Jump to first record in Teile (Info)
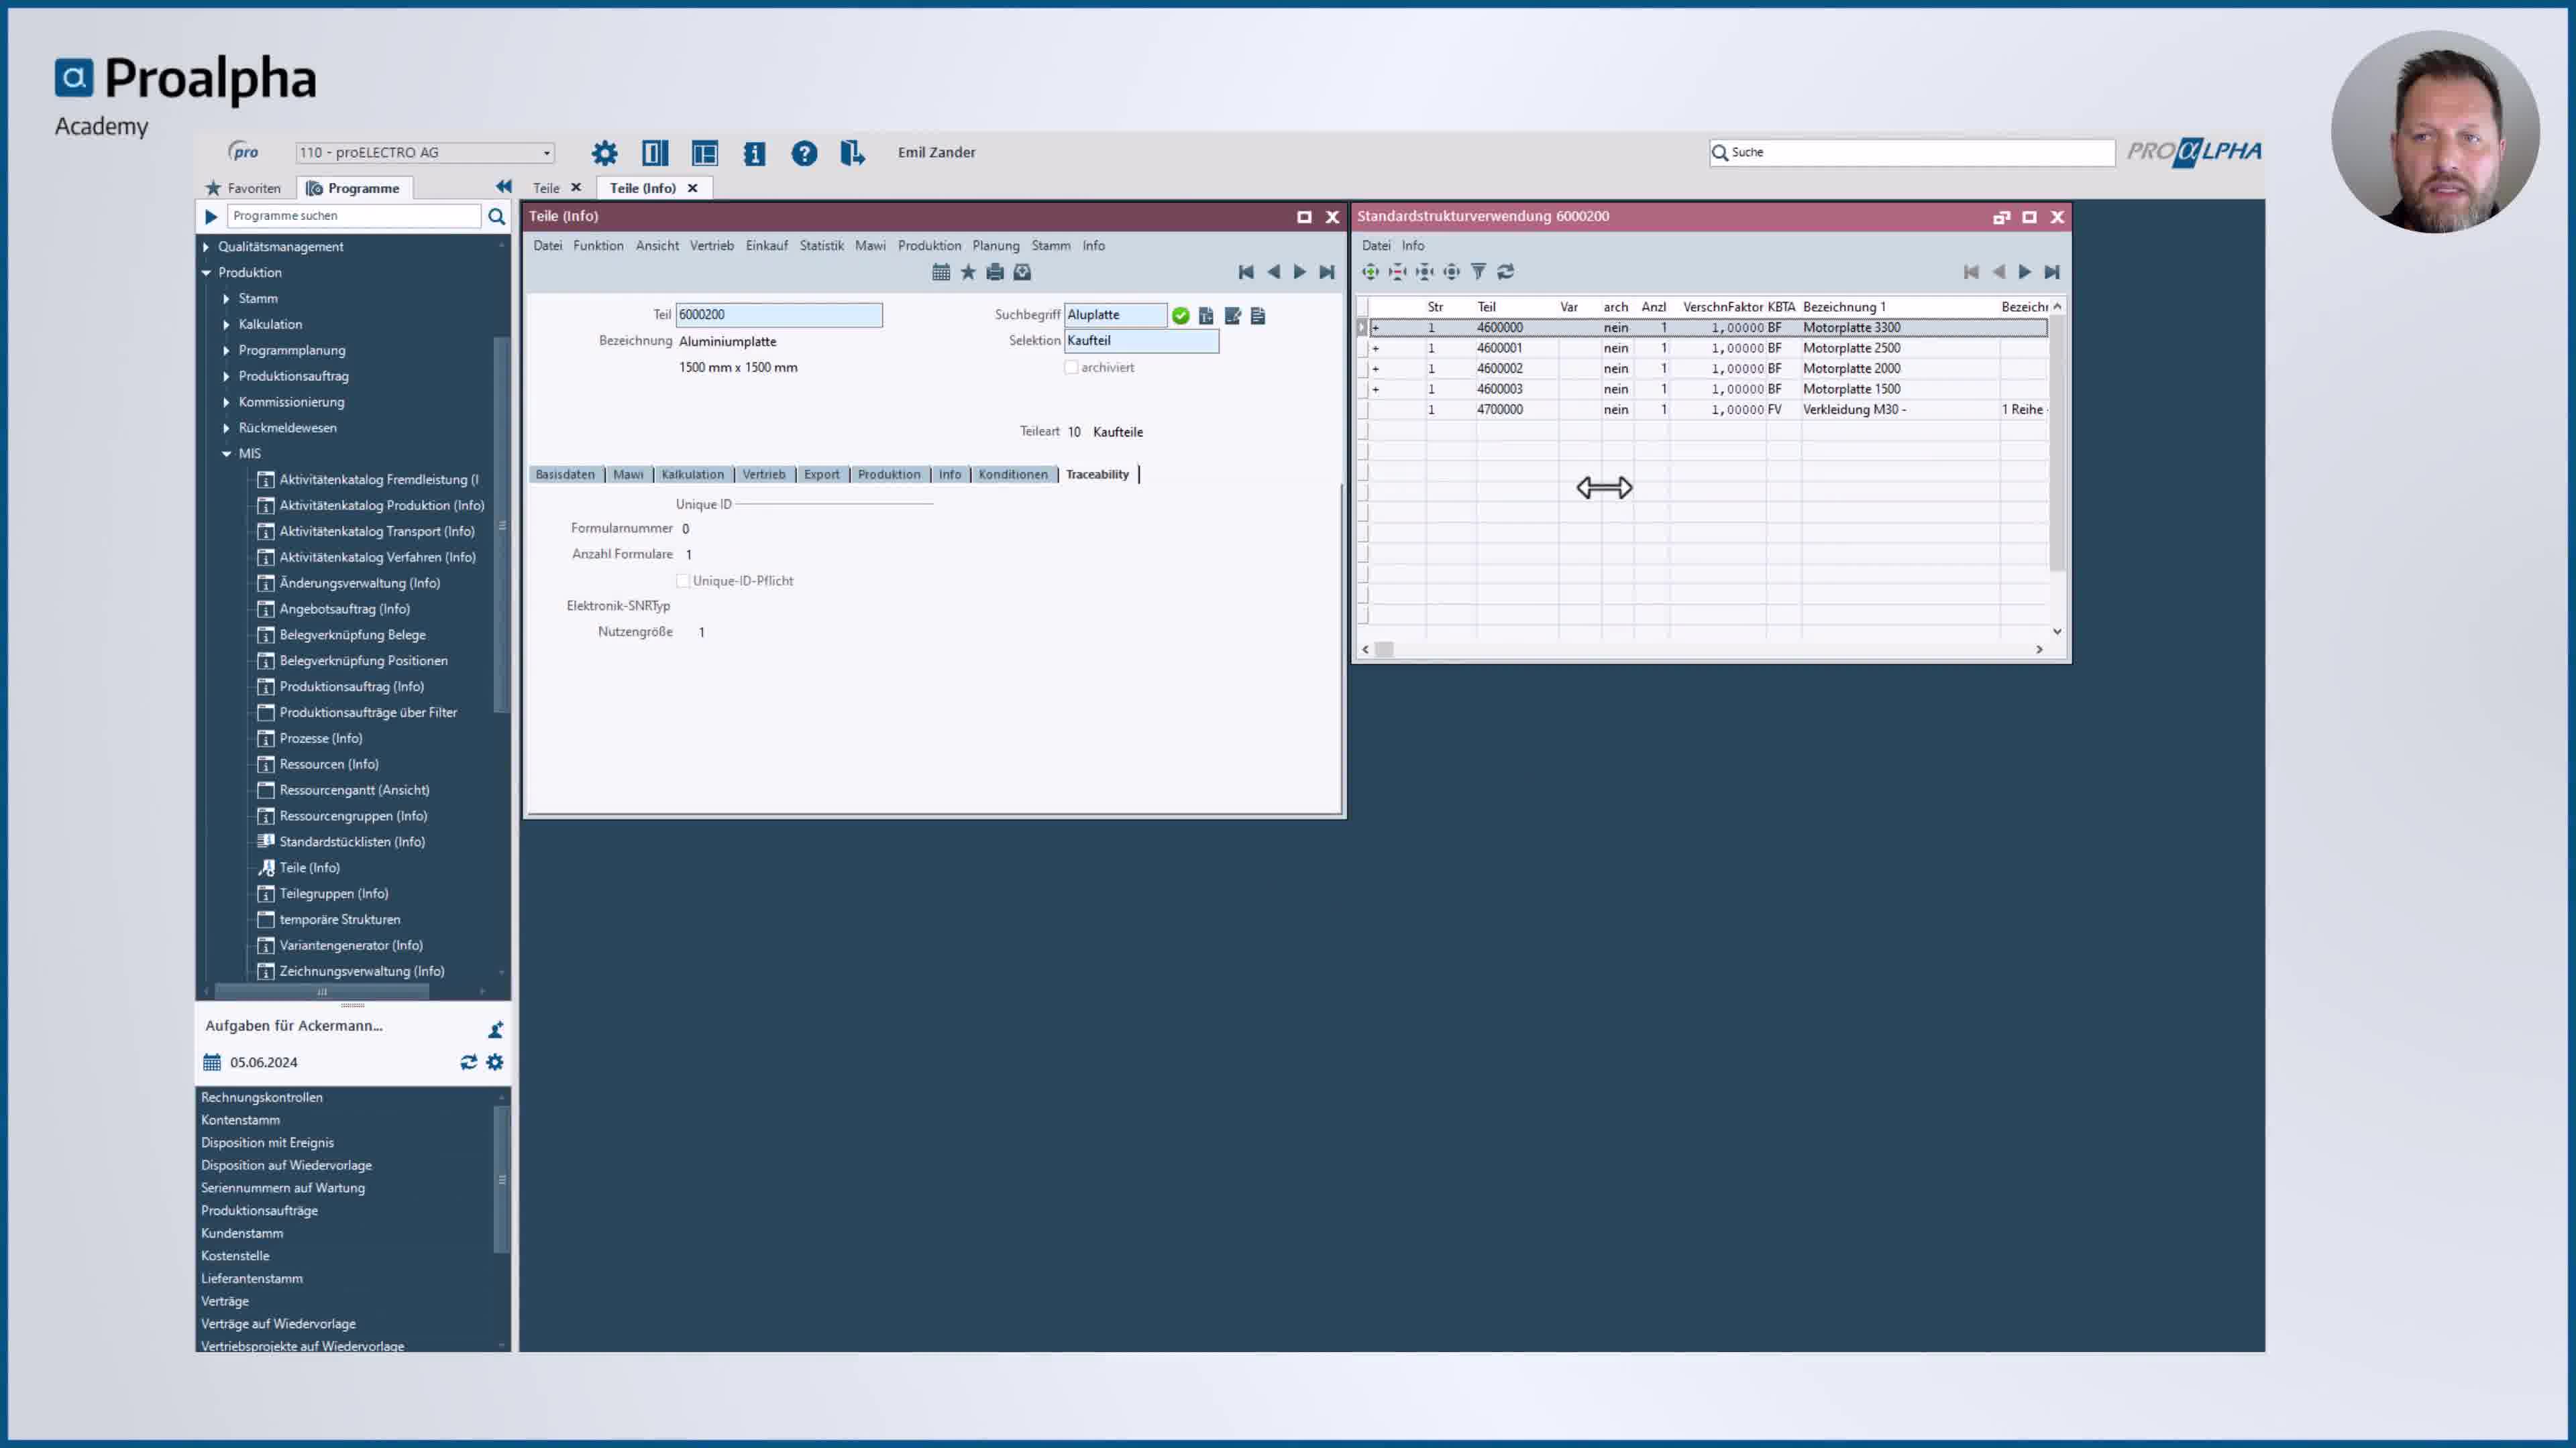 point(1246,271)
